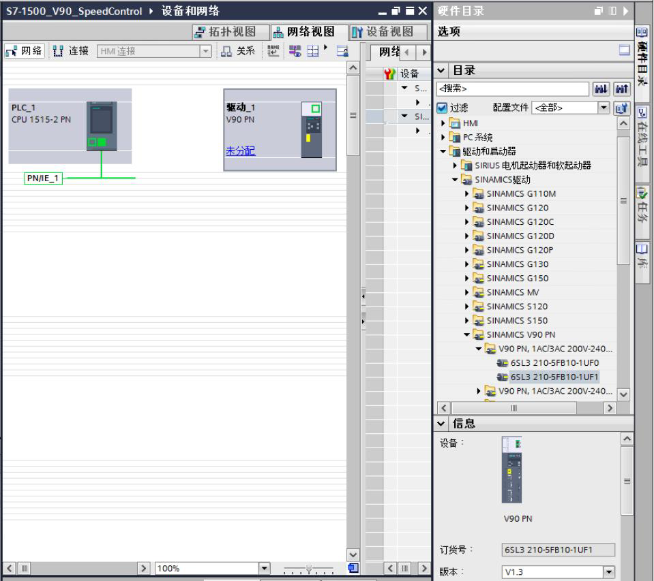
Task: Activate the 网络 networking mode button
Action: pyautogui.click(x=24, y=51)
